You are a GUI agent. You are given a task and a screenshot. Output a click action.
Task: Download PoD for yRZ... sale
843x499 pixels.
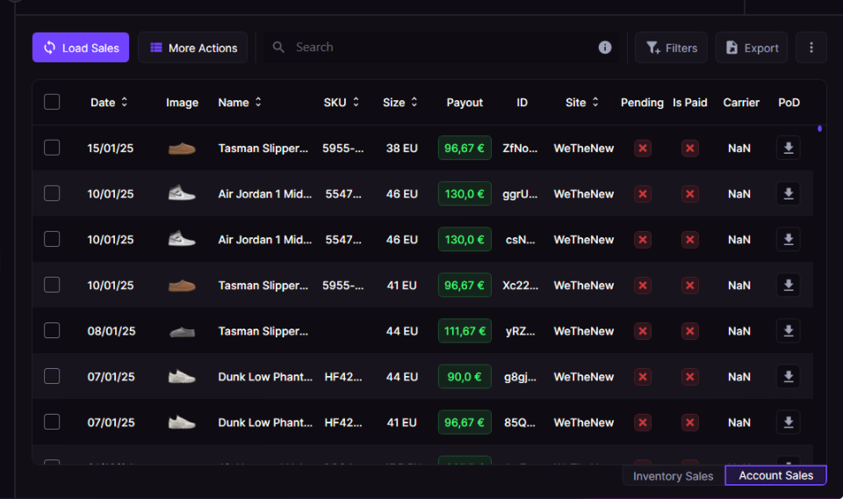(789, 330)
